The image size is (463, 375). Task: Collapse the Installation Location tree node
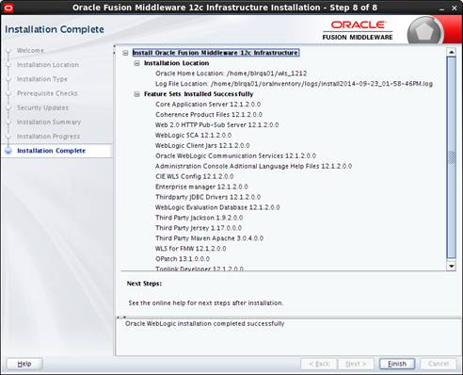136,63
